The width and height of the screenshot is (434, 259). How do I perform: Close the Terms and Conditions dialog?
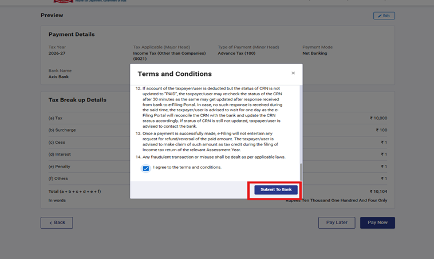pyautogui.click(x=293, y=73)
